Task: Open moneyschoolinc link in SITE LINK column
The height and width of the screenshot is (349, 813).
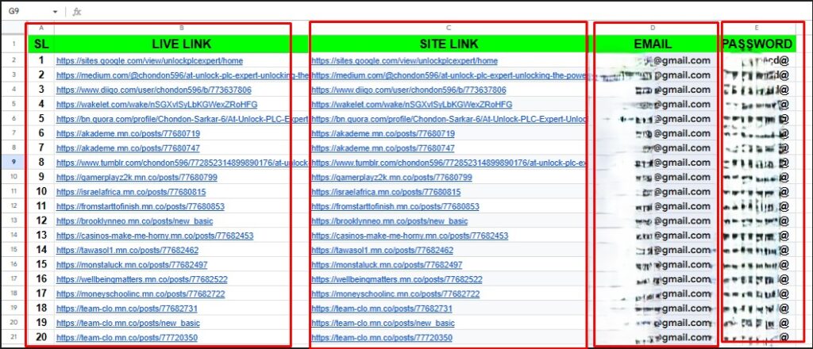Action: coord(395,293)
